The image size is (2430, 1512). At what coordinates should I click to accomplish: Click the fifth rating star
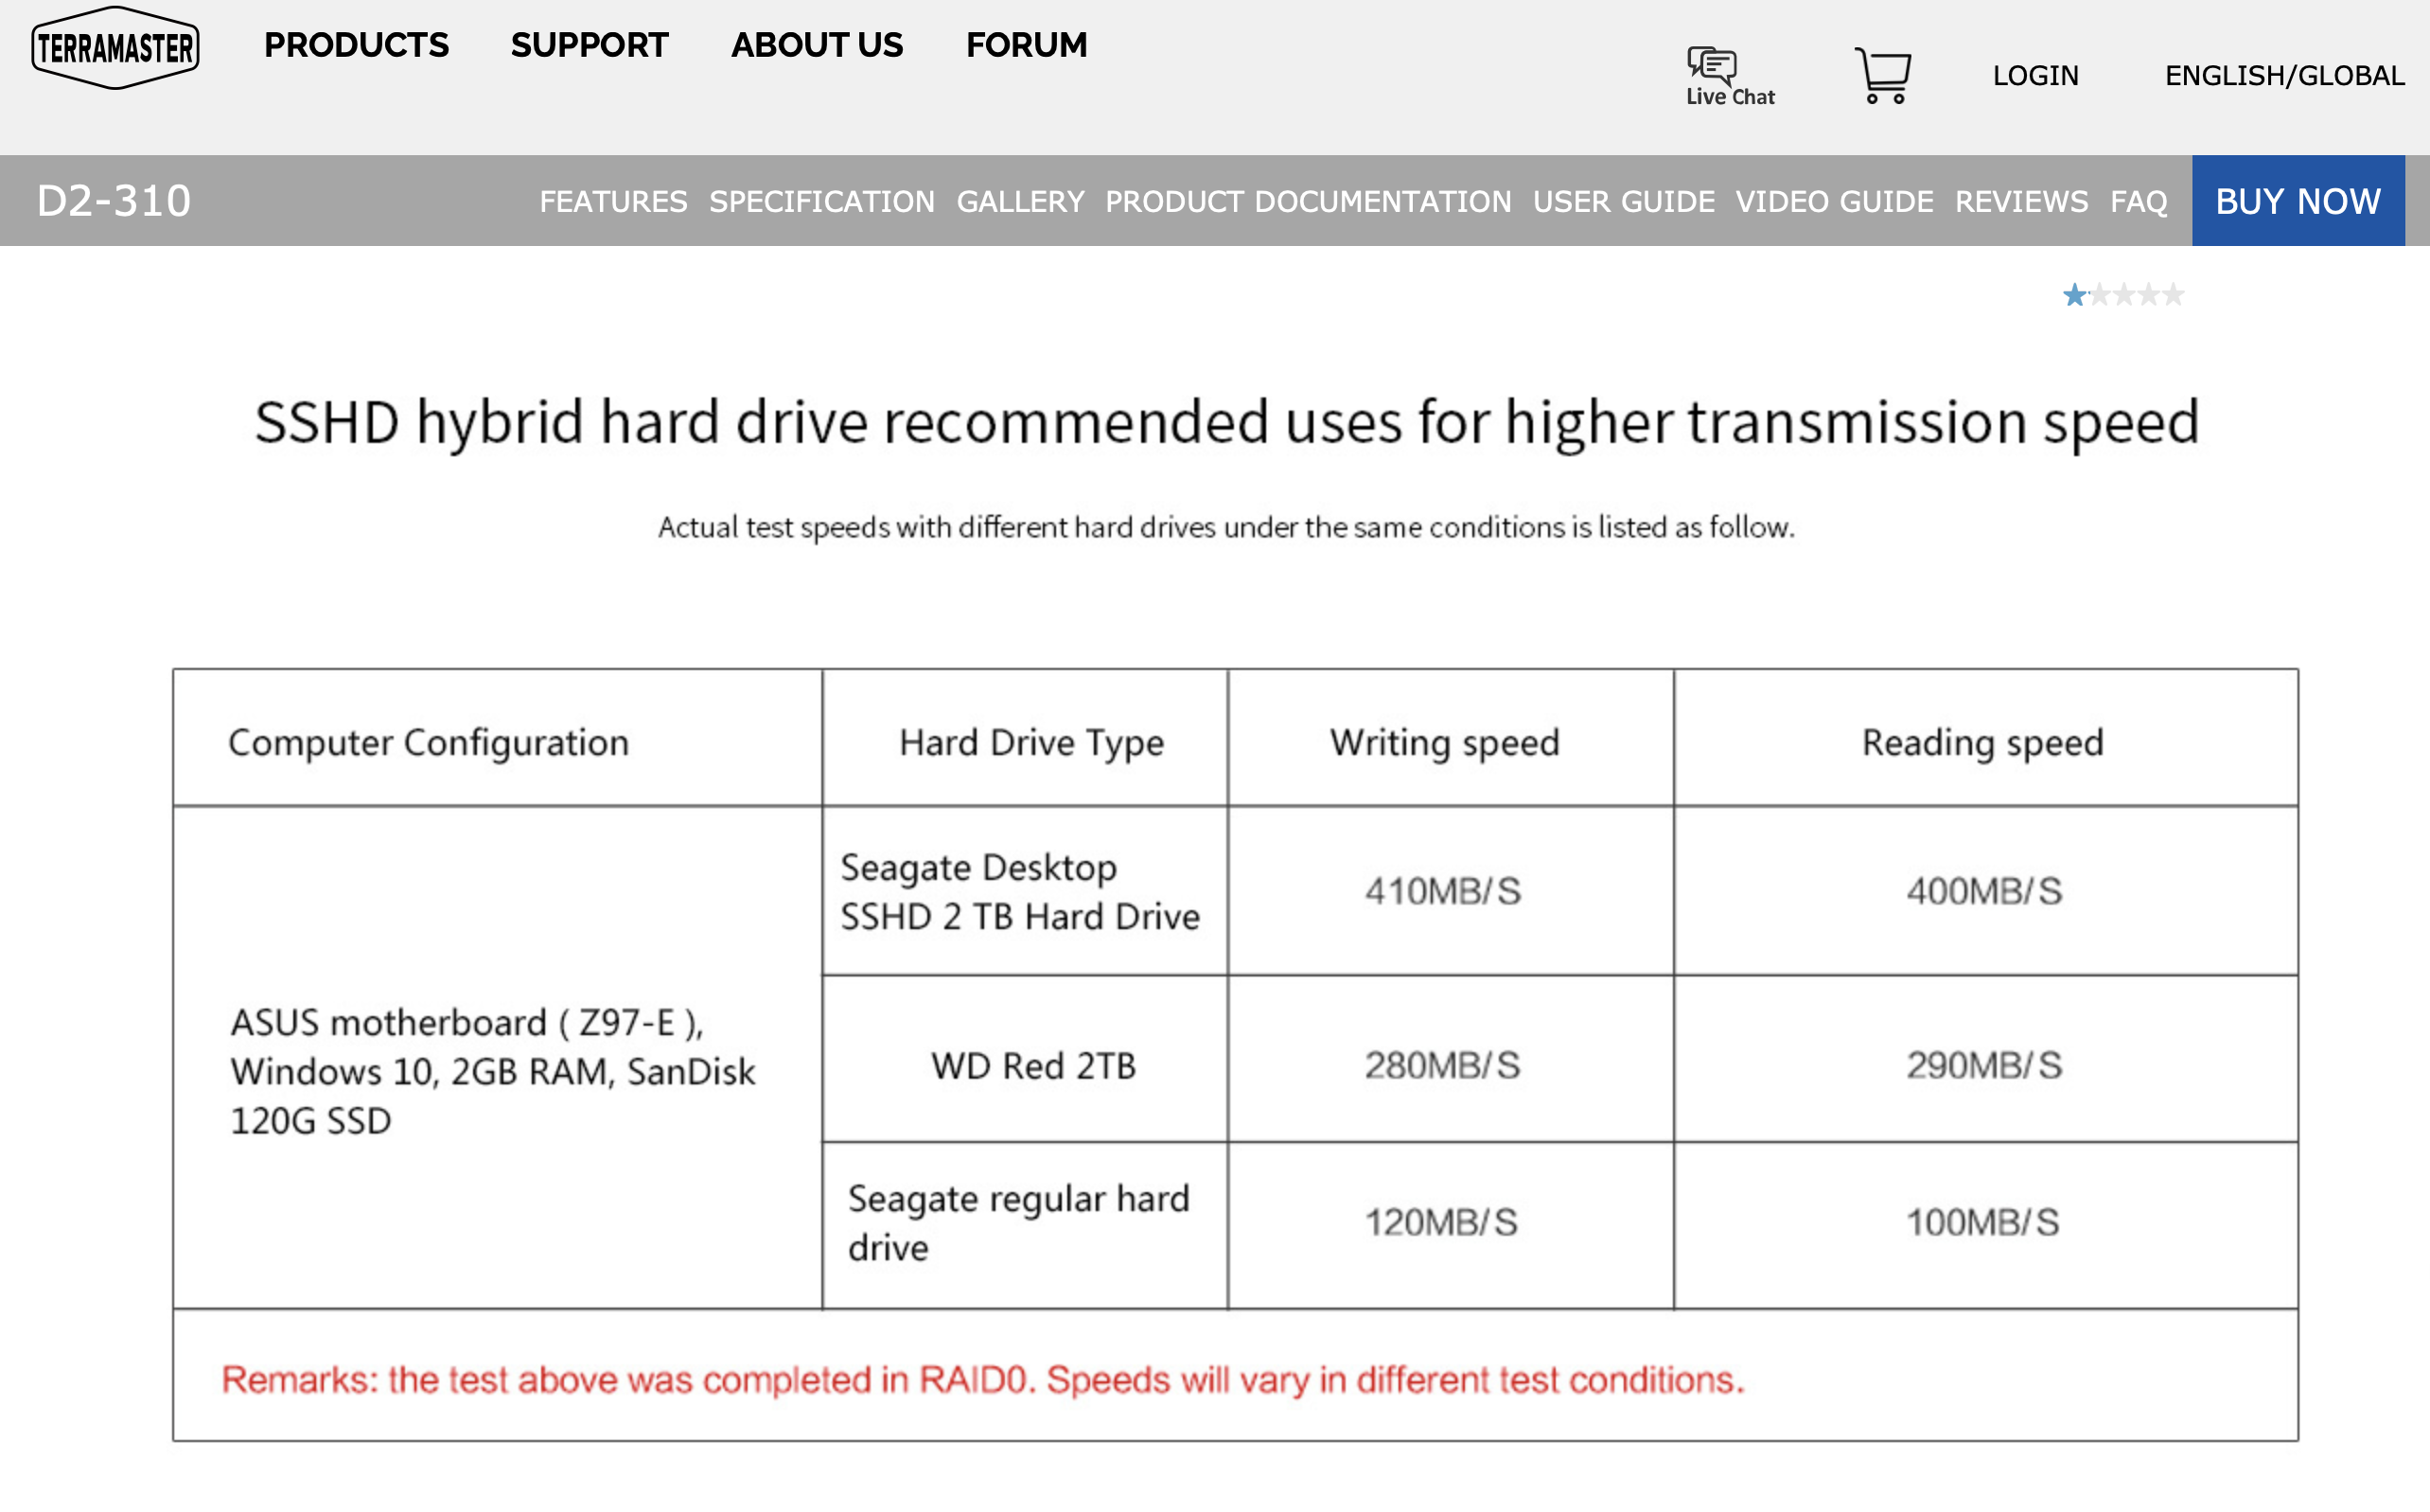[x=2173, y=295]
